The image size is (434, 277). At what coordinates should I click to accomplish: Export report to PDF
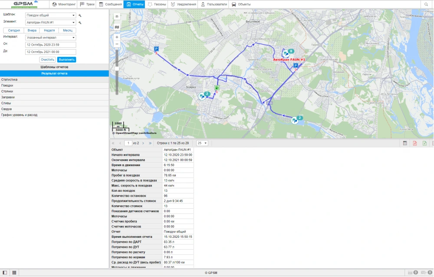(x=415, y=143)
